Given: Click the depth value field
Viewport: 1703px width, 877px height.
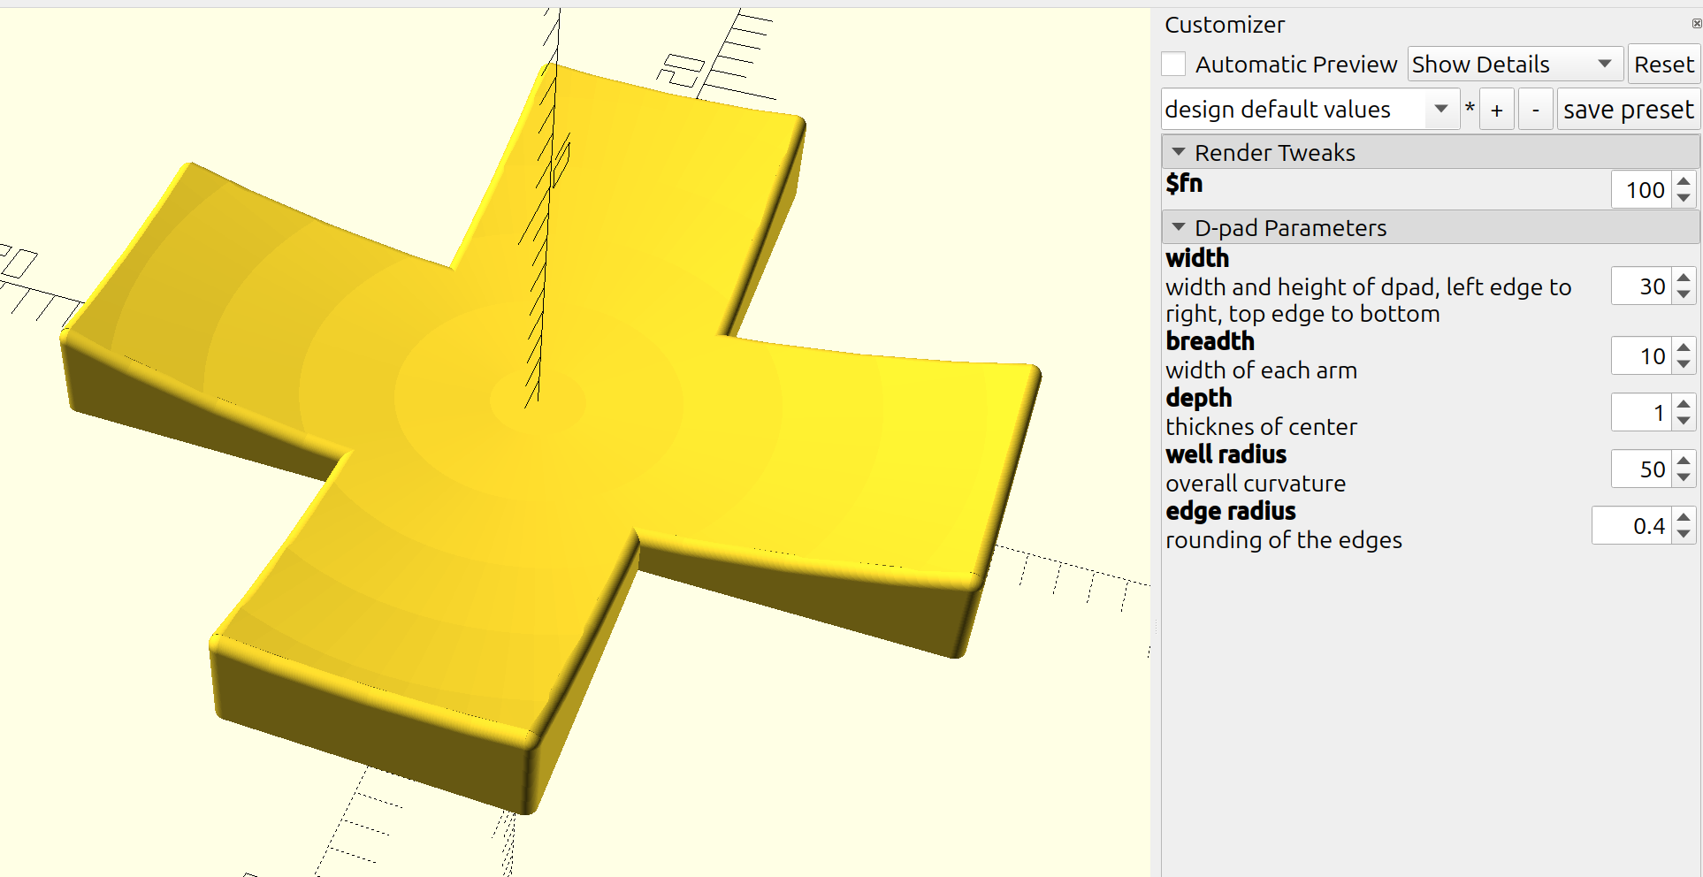Looking at the screenshot, I should tap(1641, 413).
